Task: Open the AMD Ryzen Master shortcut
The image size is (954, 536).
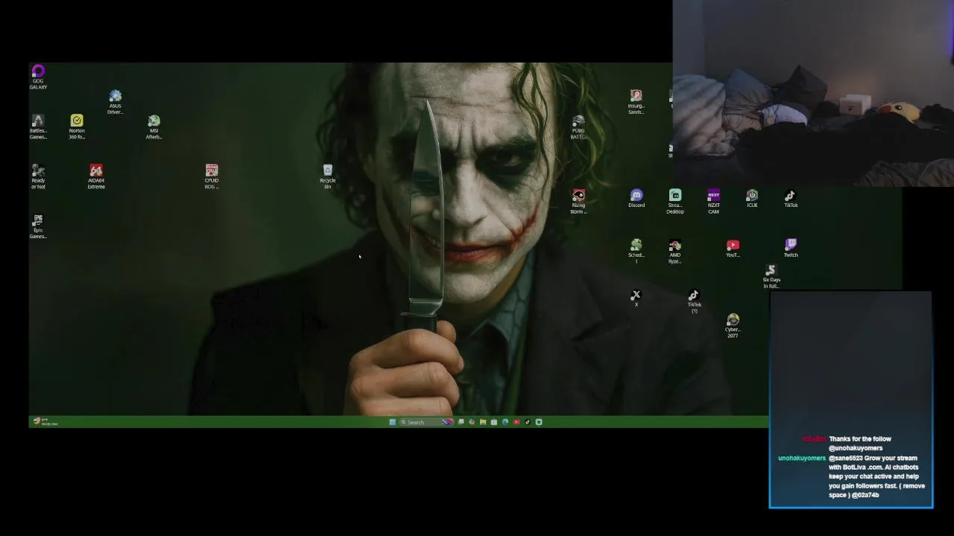Action: 675,252
